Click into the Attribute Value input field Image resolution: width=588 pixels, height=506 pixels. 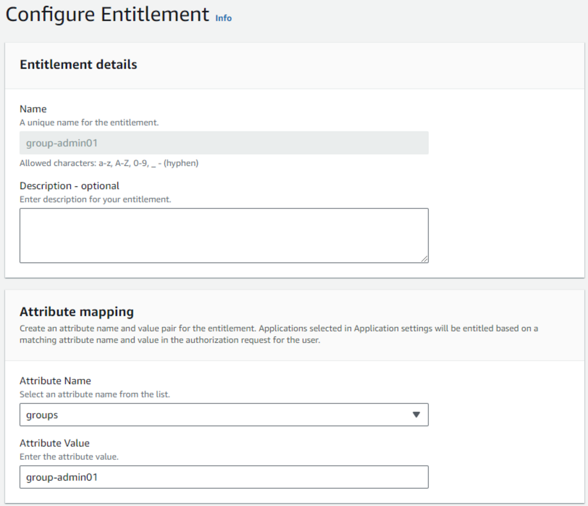[224, 477]
